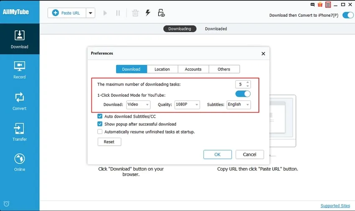
Task: Check Automatically resume unfinished tasks
Action: point(100,132)
